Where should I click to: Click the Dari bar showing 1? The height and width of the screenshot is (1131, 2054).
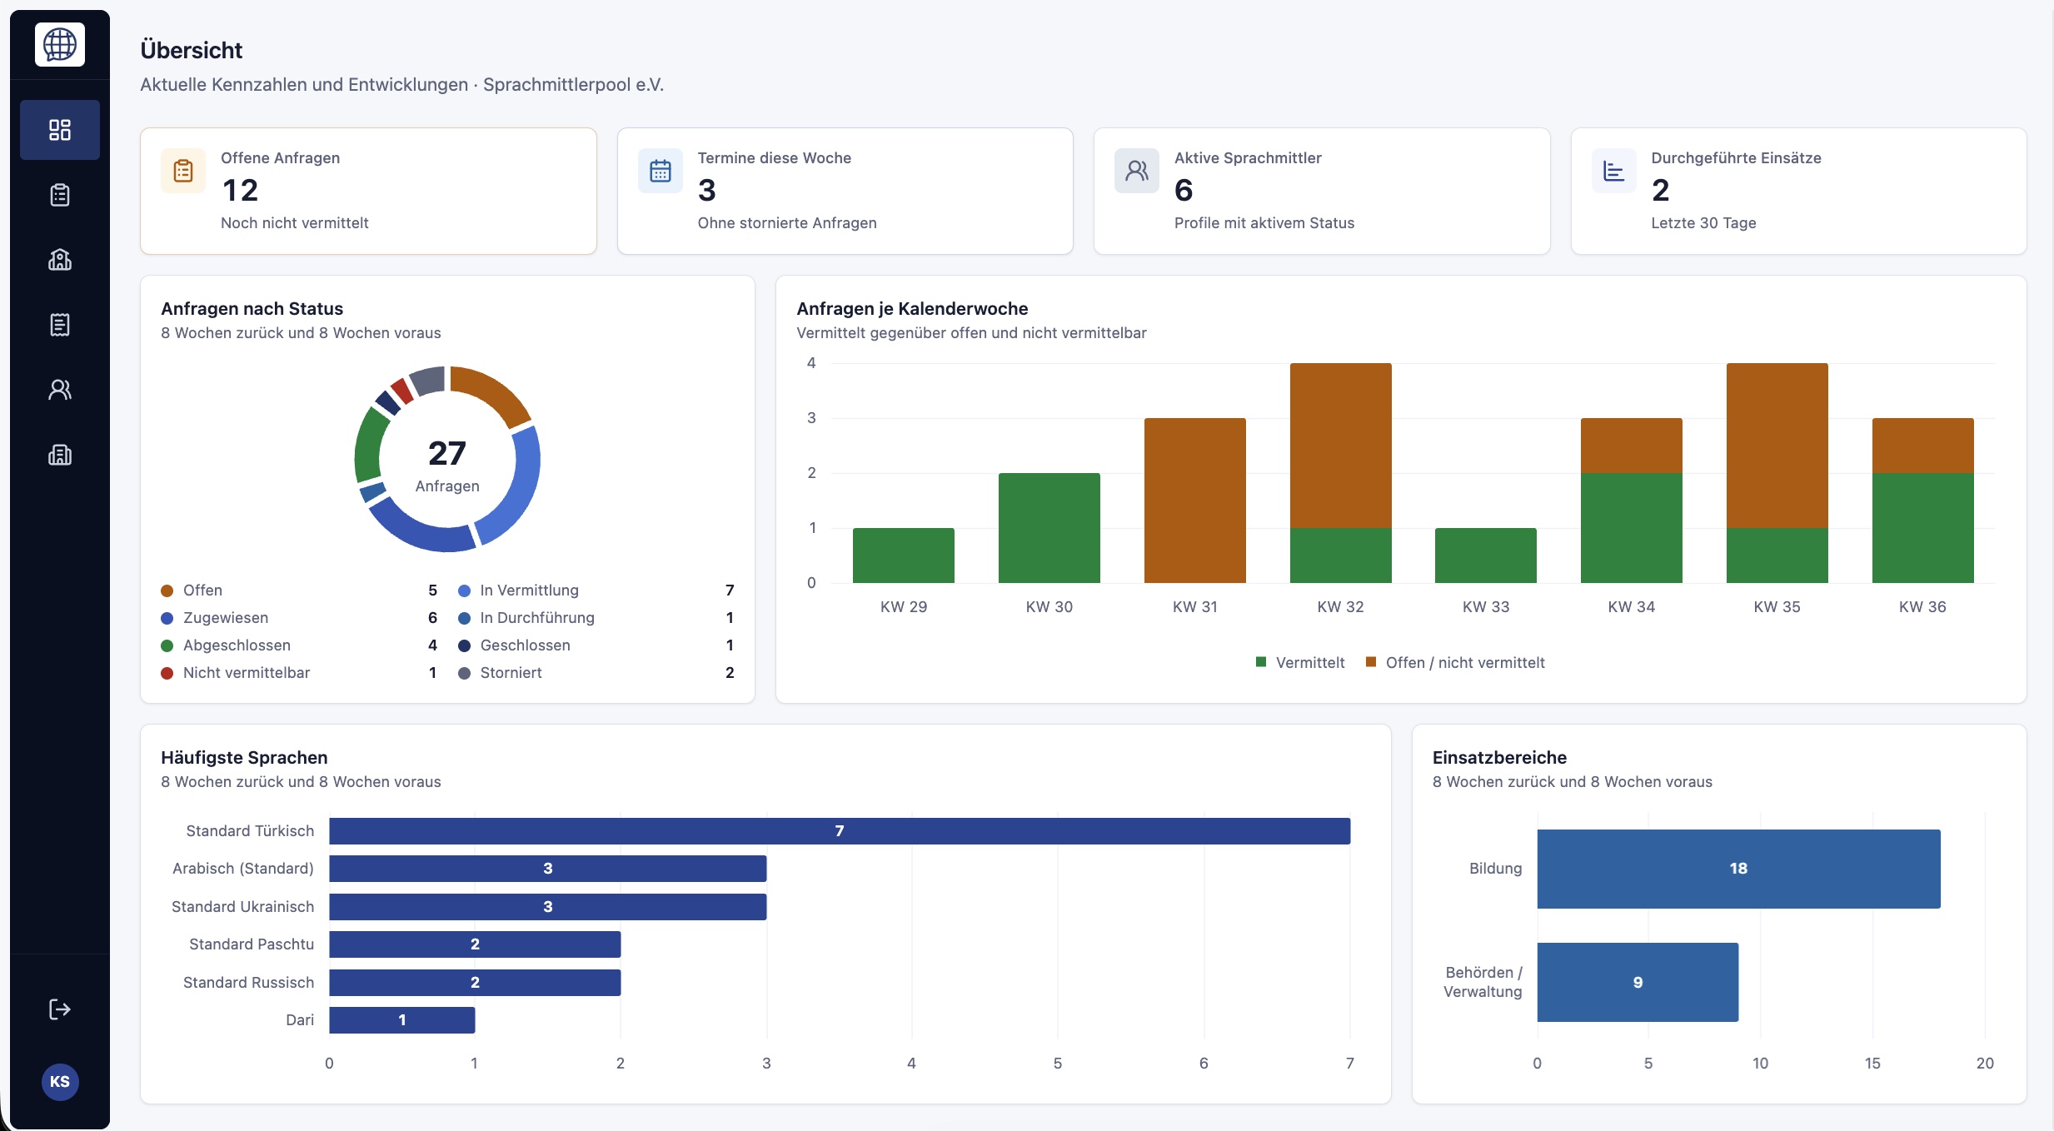click(x=402, y=1020)
